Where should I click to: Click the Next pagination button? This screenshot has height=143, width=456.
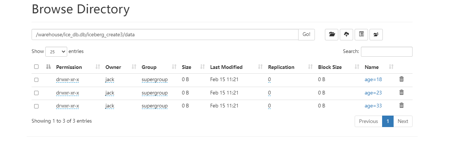pyautogui.click(x=403, y=121)
